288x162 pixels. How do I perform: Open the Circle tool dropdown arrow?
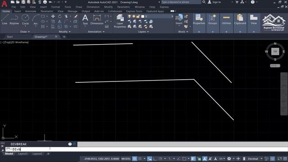click(x=25, y=26)
